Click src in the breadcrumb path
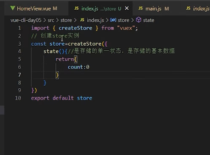 [x=51, y=20]
